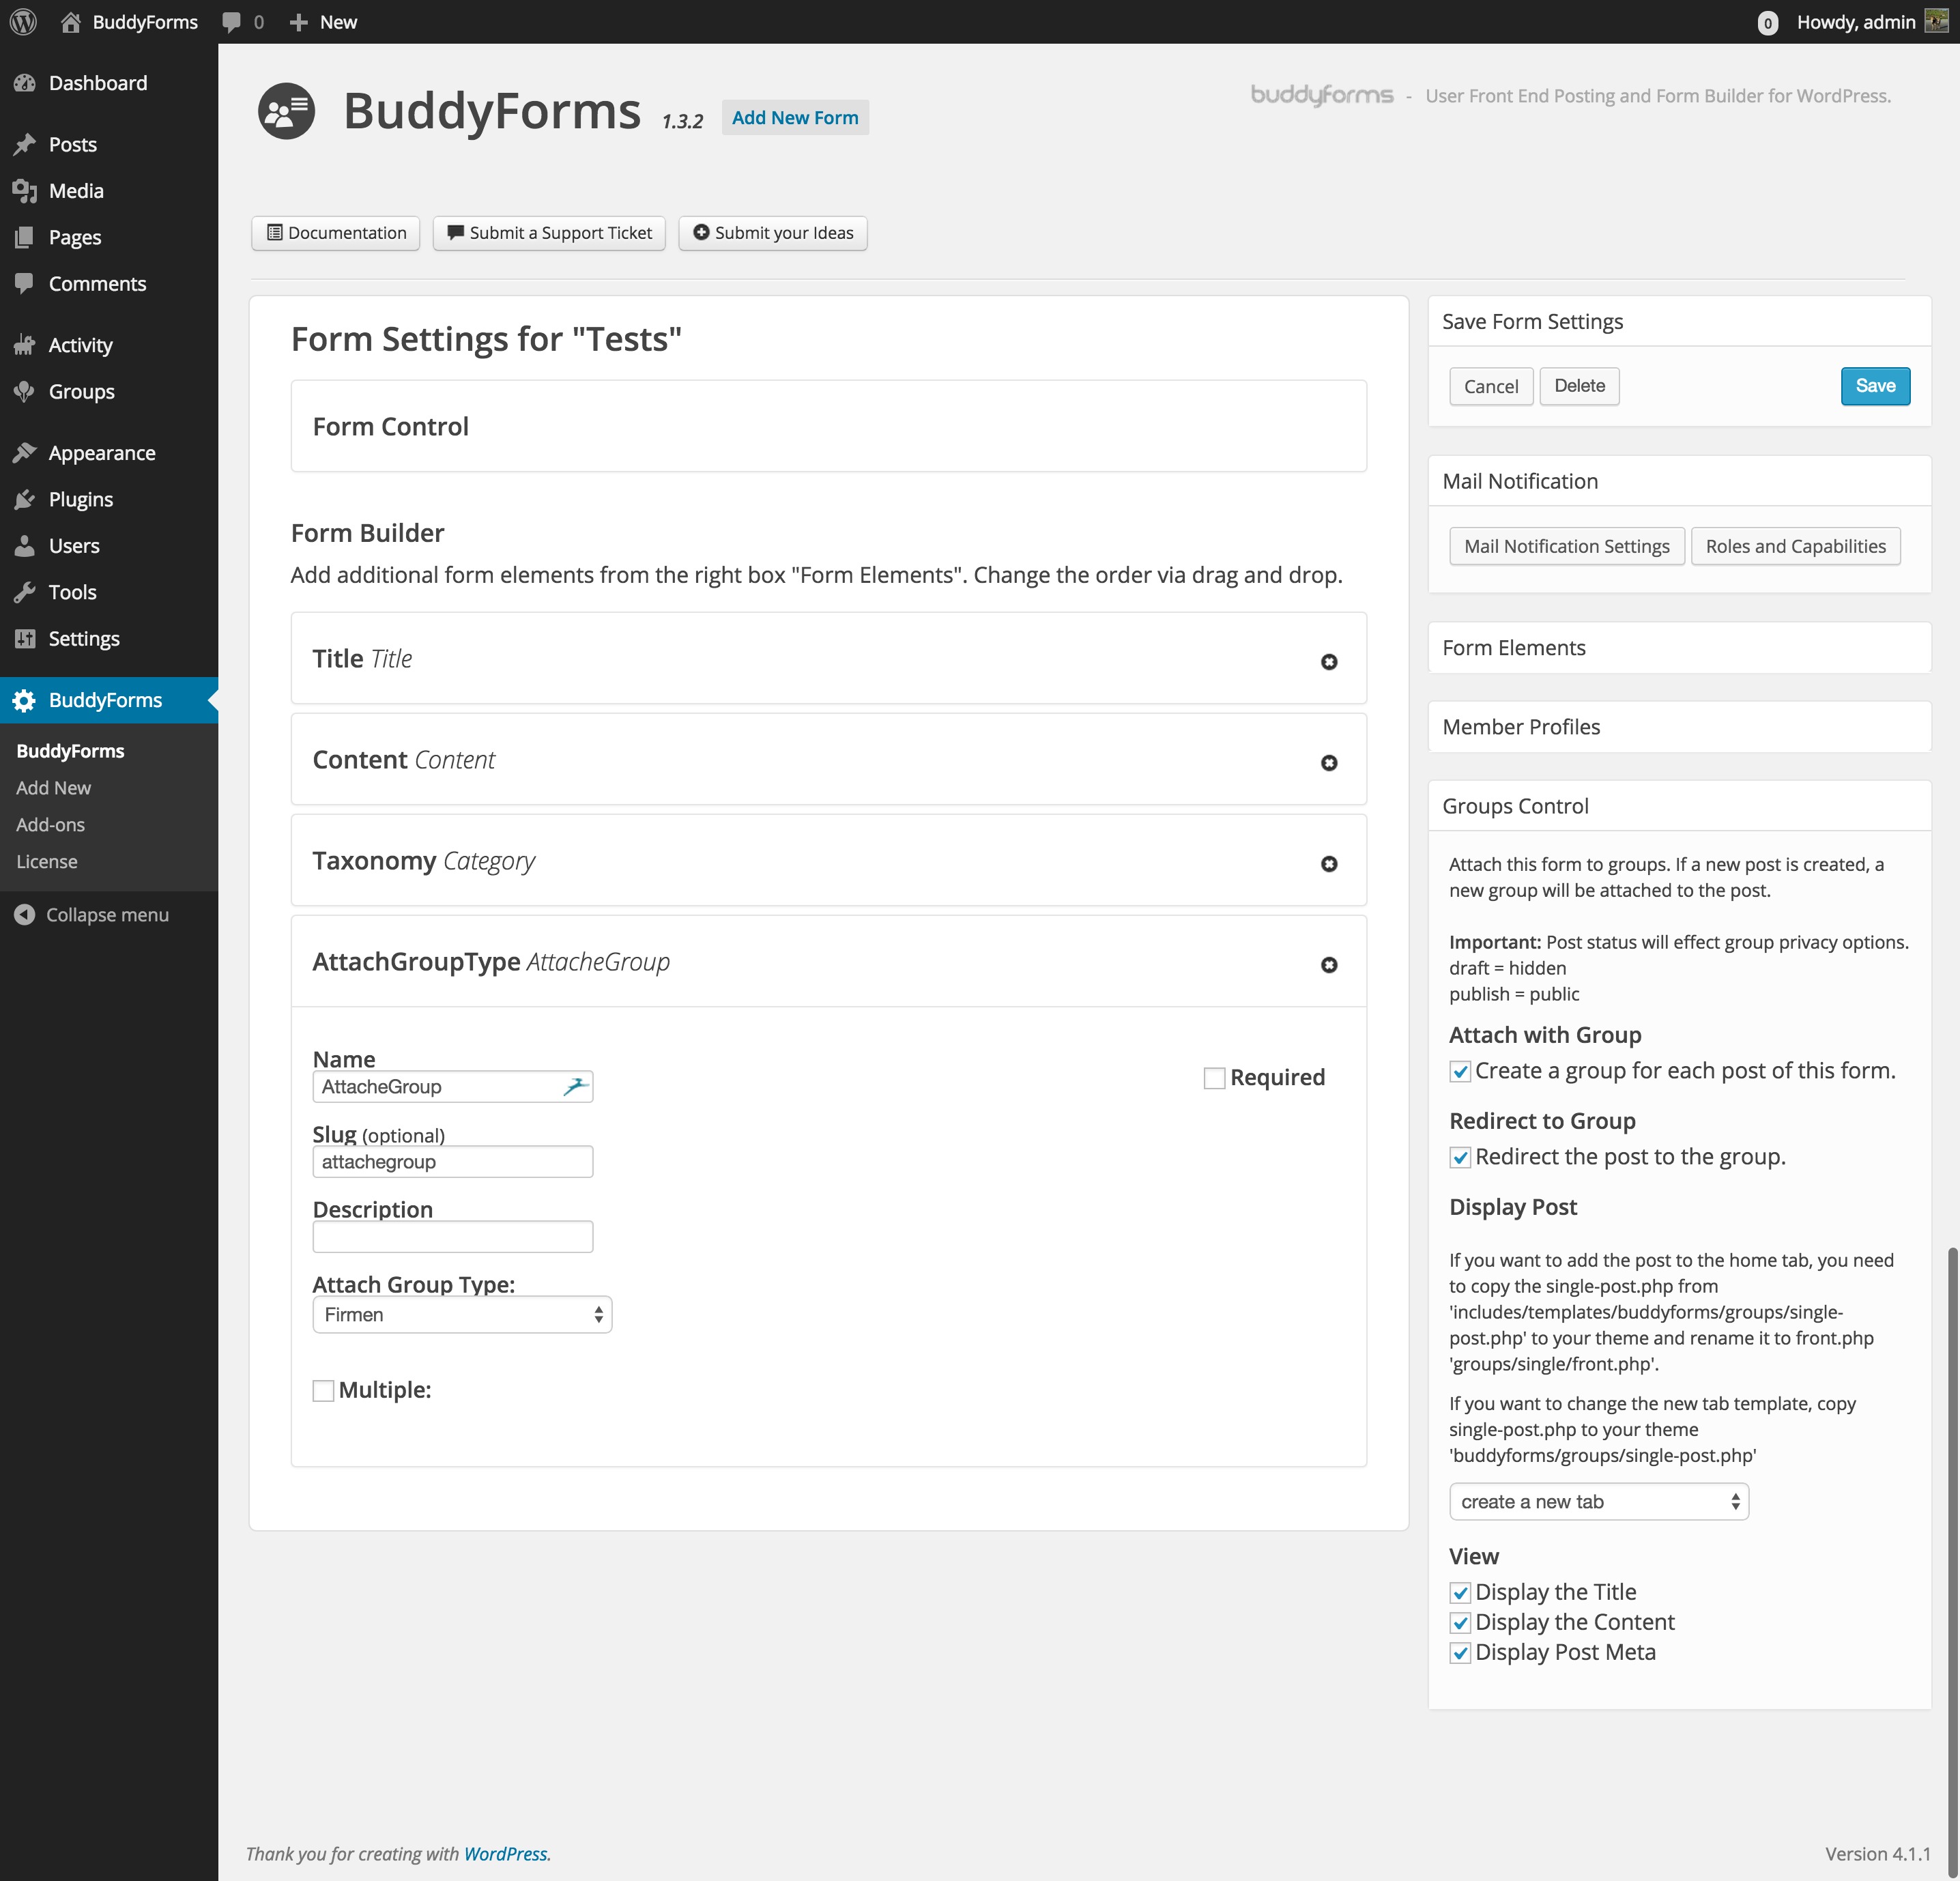
Task: Click the Collapse menu arrow icon
Action: pos(25,914)
